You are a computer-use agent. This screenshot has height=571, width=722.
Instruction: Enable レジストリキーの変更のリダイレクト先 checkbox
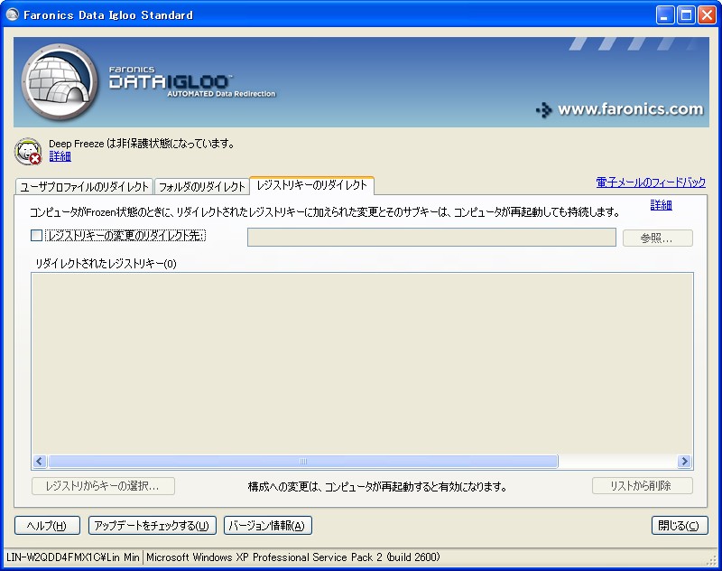point(37,236)
